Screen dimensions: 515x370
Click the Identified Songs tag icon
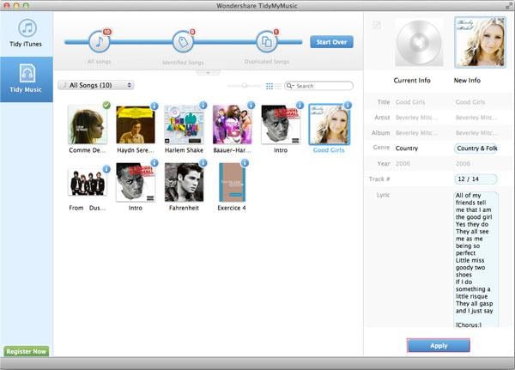(x=183, y=42)
